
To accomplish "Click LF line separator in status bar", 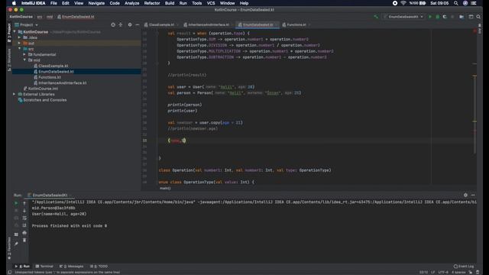I will click(433, 272).
